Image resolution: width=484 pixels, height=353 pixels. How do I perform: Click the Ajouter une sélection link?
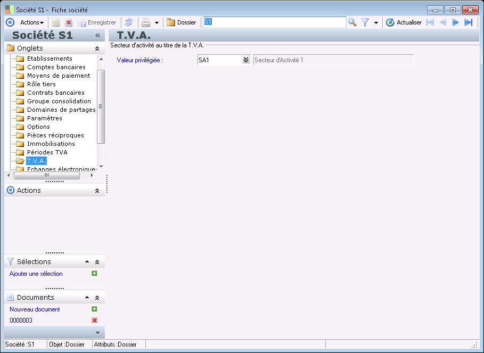click(36, 274)
